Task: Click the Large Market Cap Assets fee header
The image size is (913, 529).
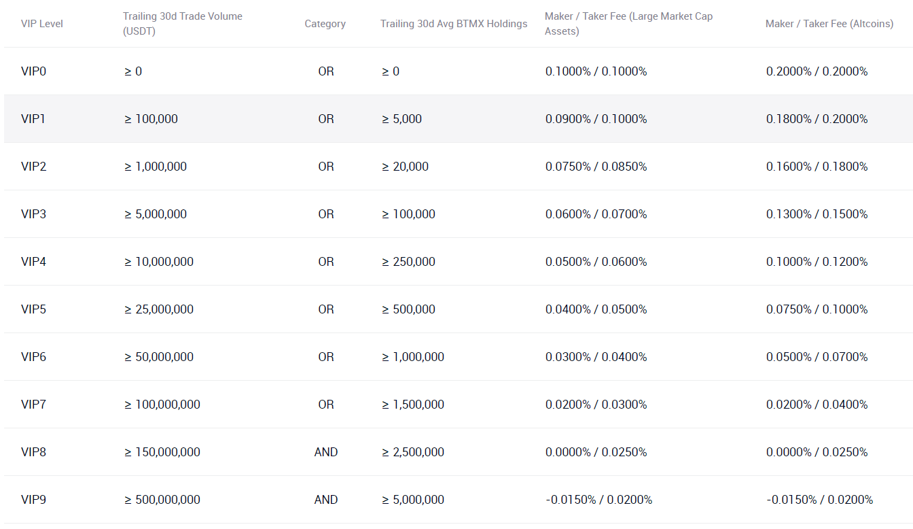Action: tap(628, 24)
